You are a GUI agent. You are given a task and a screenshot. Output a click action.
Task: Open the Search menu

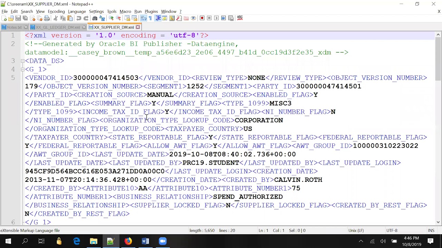[27, 11]
